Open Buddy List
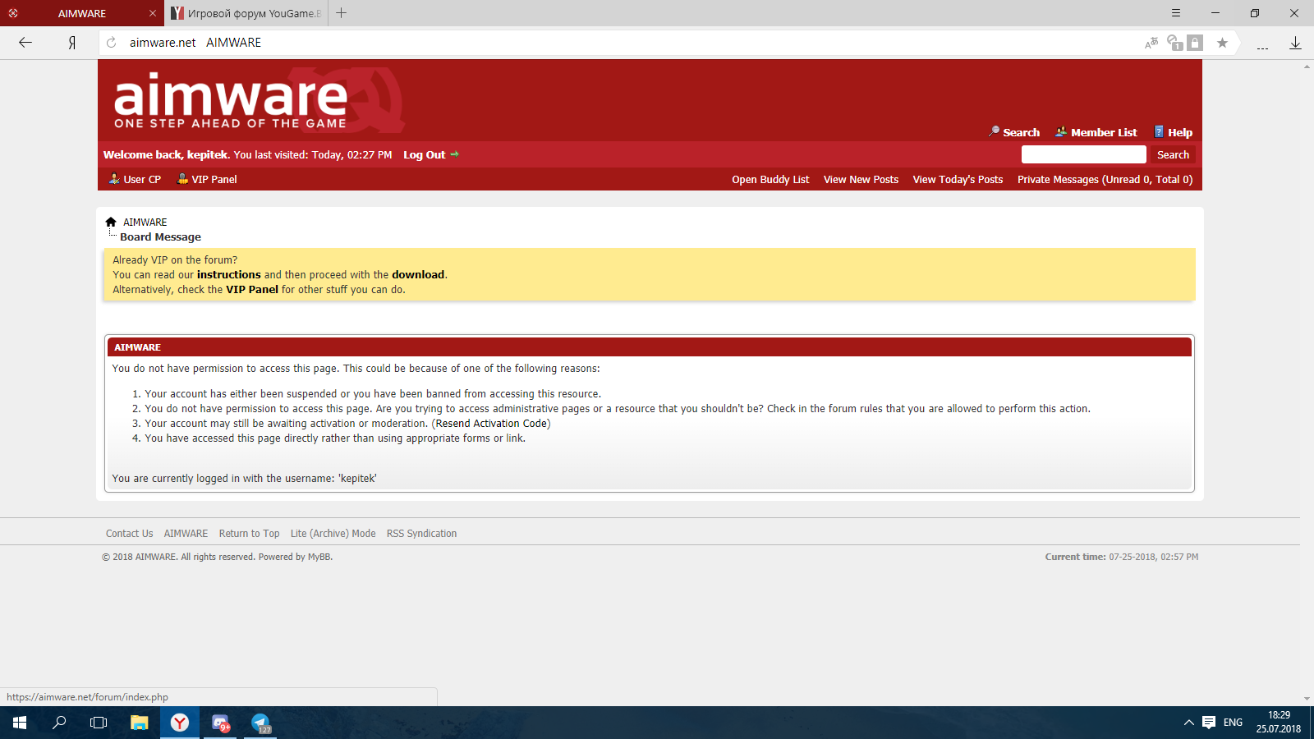 770,179
